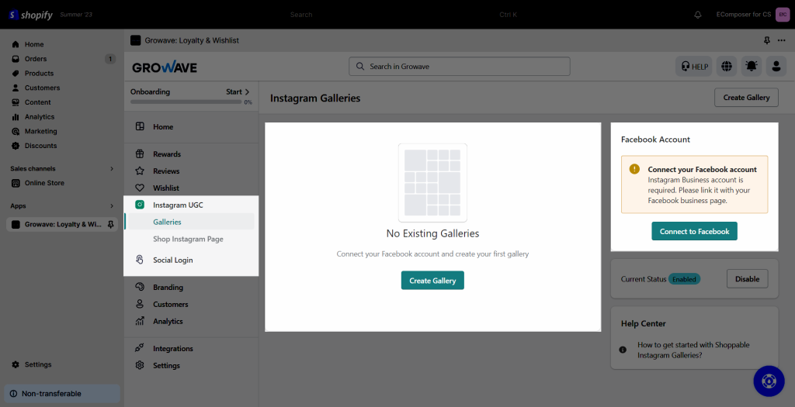Click the info icon beside Help Center article

click(x=623, y=350)
